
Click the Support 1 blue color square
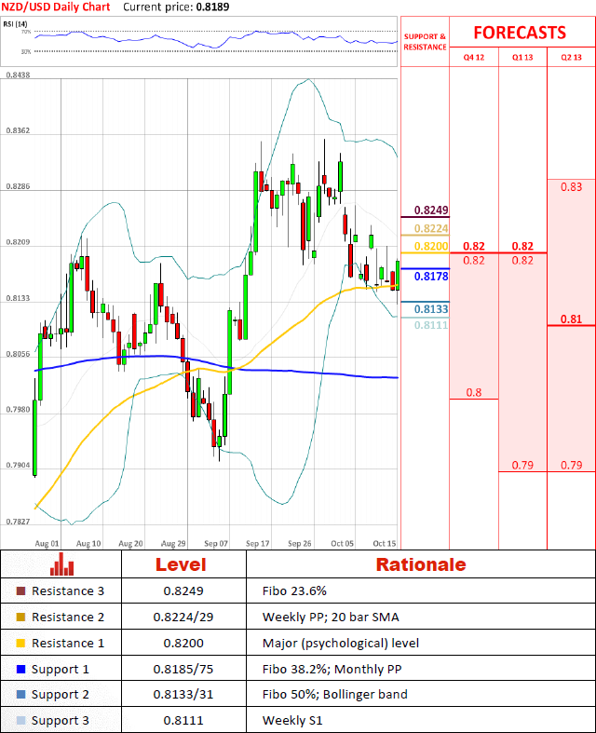click(x=21, y=669)
